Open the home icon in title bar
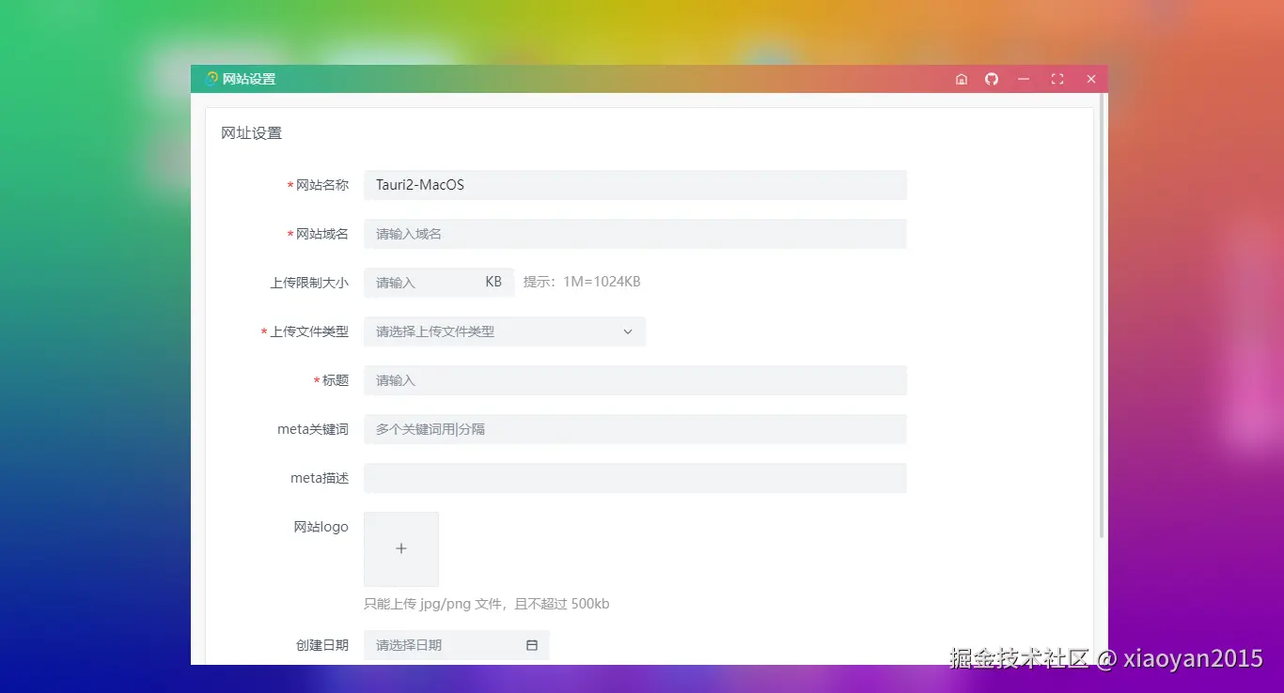Image resolution: width=1284 pixels, height=693 pixels. click(x=961, y=79)
